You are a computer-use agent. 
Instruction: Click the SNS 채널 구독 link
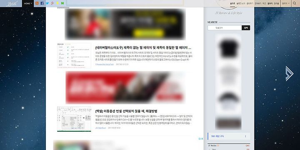[217, 136]
